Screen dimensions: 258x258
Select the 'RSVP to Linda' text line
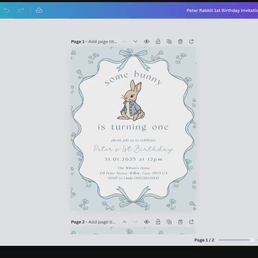(133, 178)
